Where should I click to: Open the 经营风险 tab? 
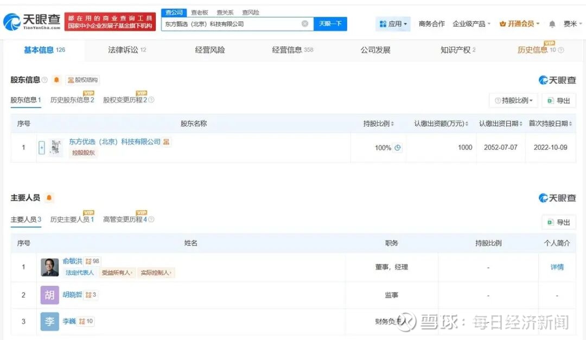[x=210, y=50]
